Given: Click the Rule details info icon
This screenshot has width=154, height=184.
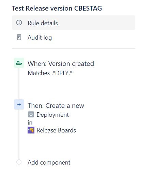Looking at the screenshot, I should [19, 23].
